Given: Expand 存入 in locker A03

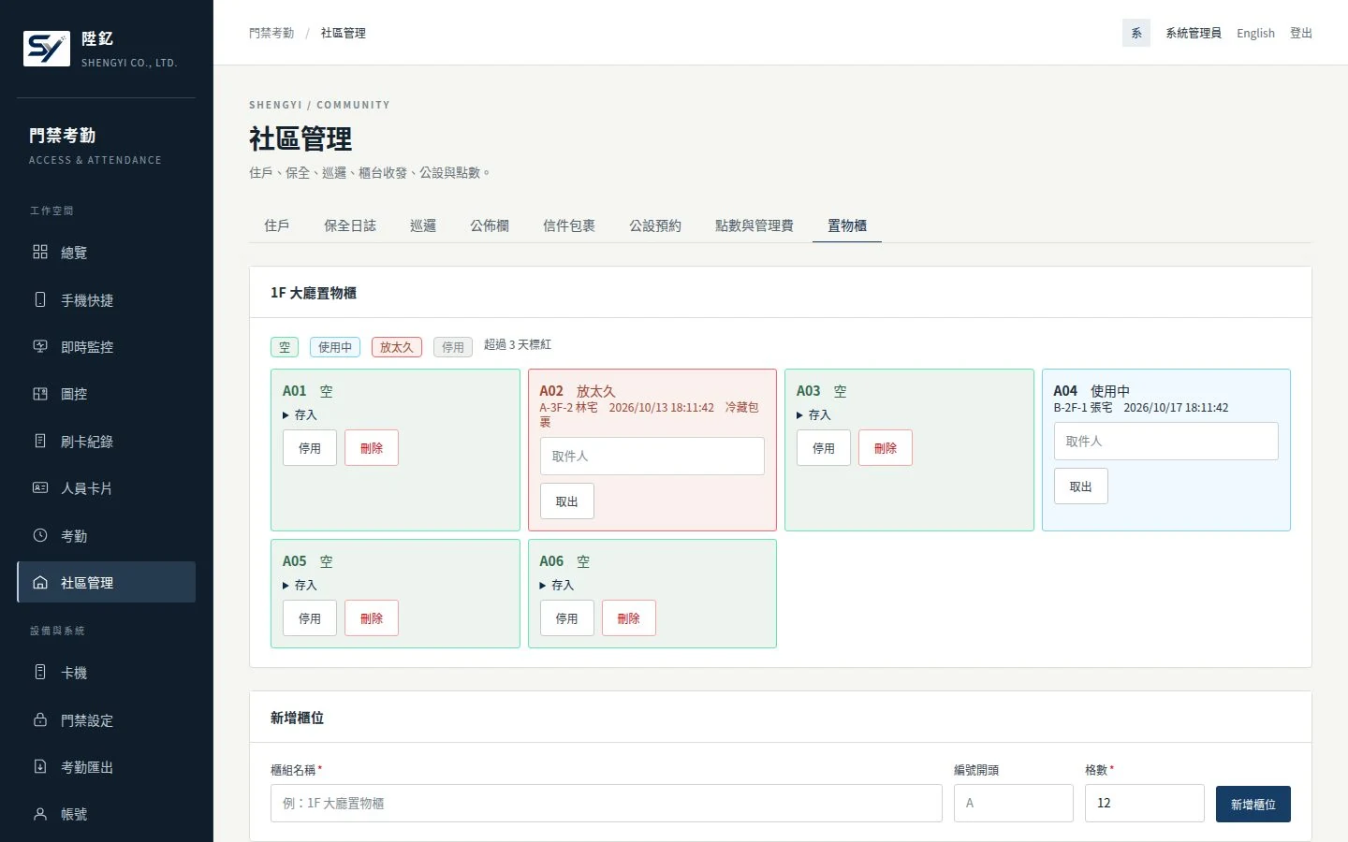Looking at the screenshot, I should tap(813, 414).
